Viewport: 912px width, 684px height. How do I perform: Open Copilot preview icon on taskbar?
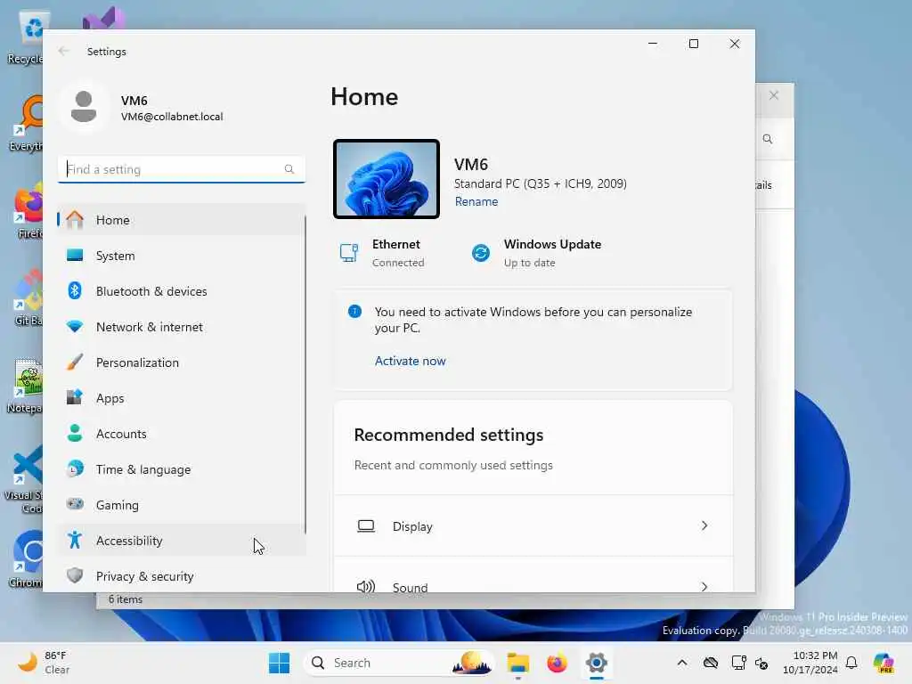coord(883,663)
